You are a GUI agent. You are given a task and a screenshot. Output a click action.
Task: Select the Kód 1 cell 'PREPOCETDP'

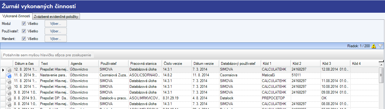coord(276,98)
